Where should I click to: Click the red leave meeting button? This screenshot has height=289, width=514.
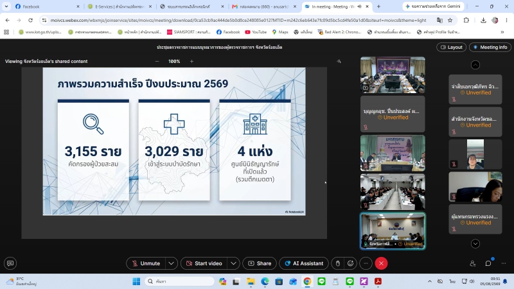pos(381,263)
